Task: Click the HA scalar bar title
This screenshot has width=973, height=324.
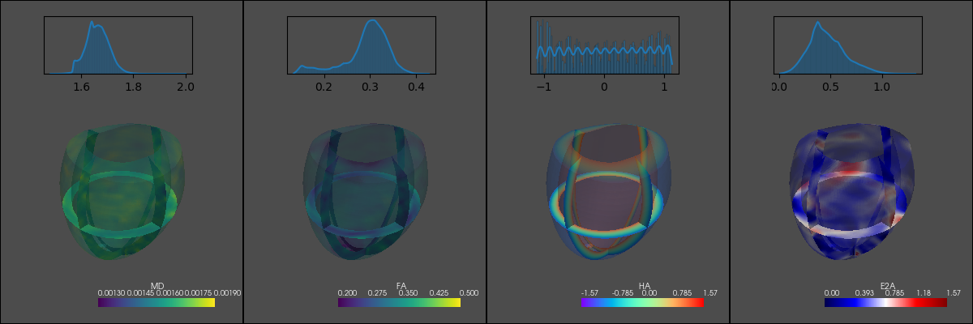Action: (x=645, y=286)
